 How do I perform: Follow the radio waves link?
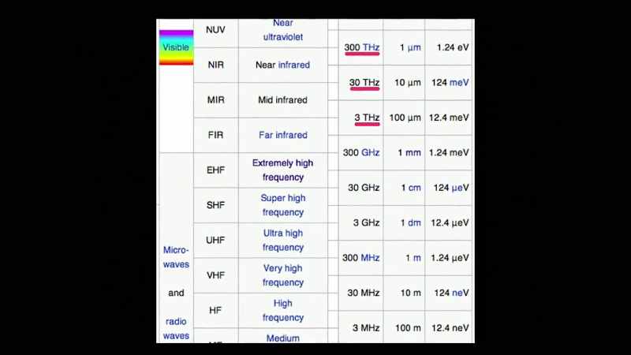[x=176, y=328]
